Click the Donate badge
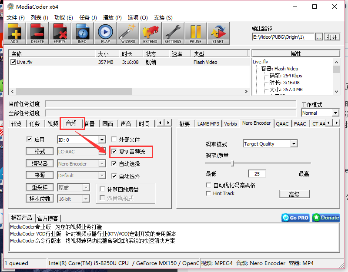The image size is (348, 272). pos(326,218)
